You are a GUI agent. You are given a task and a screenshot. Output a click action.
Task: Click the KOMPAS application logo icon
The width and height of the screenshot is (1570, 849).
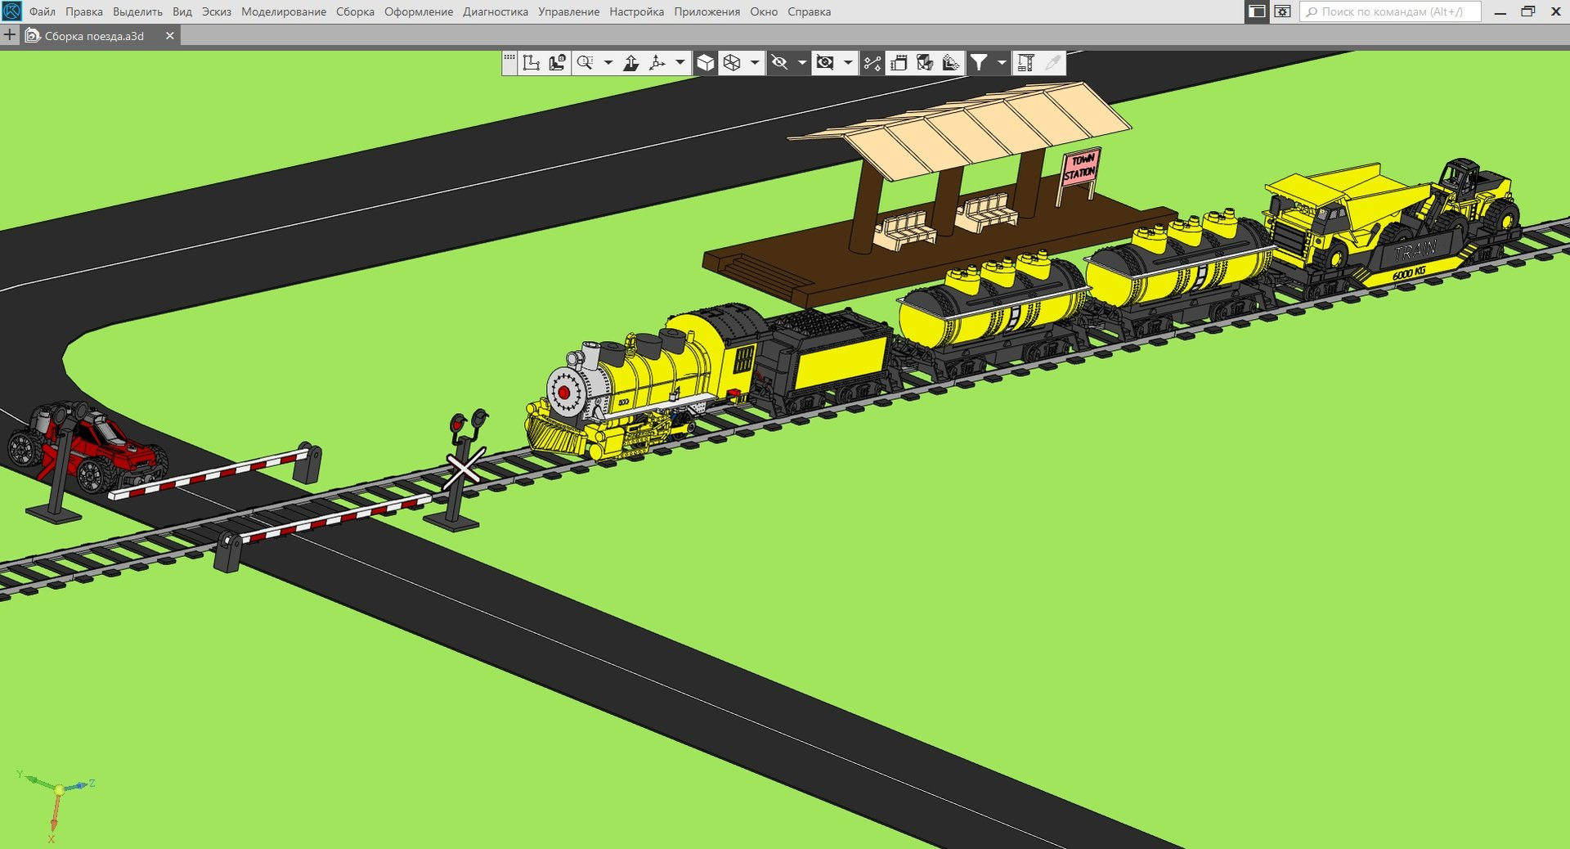pos(11,11)
